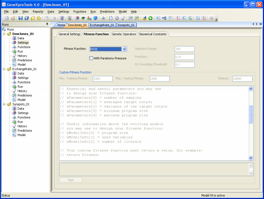Close the document tab with X
Screen dimensions: 264x199
(260, 24)
